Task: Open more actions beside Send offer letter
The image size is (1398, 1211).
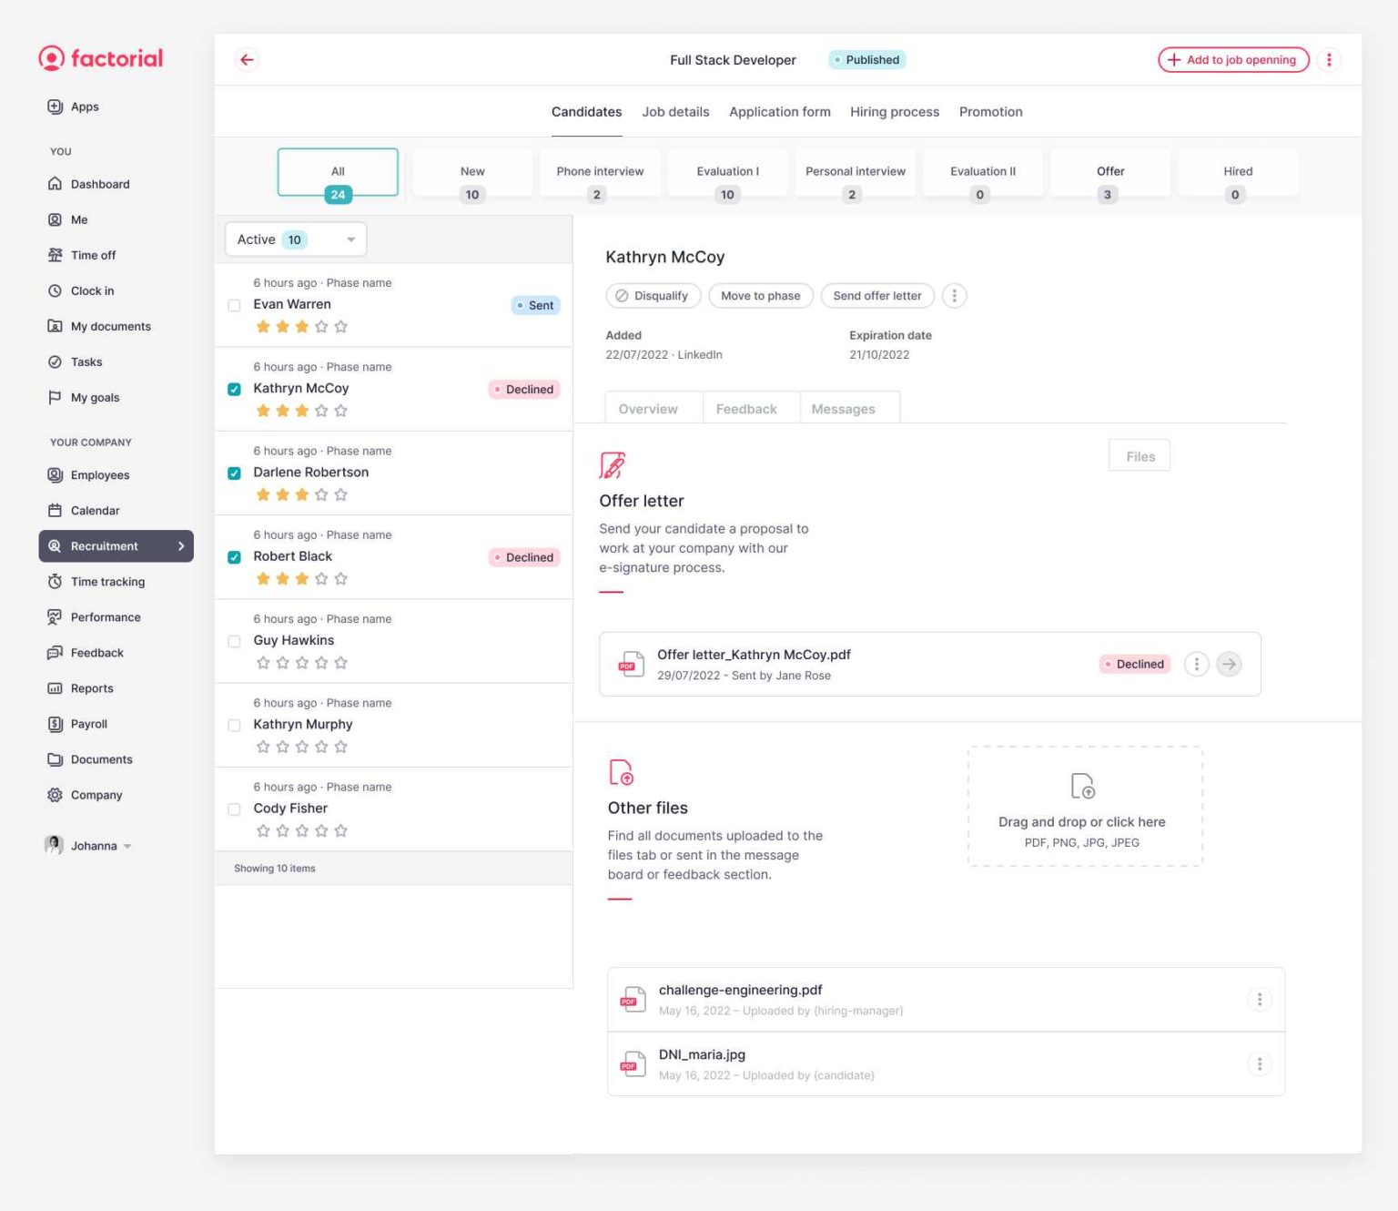Action: 954,296
